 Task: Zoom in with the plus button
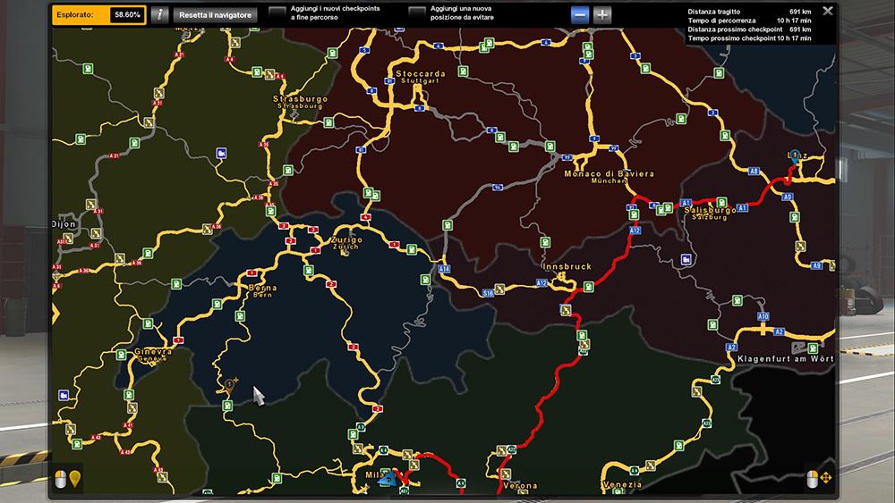pyautogui.click(x=602, y=15)
